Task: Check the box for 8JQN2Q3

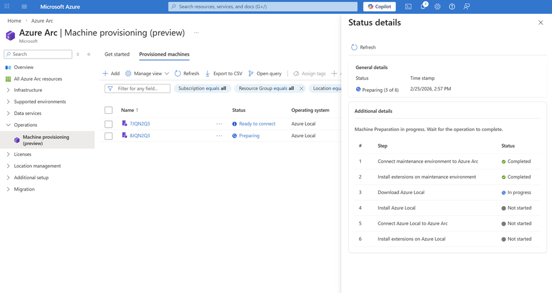Action: [108, 136]
